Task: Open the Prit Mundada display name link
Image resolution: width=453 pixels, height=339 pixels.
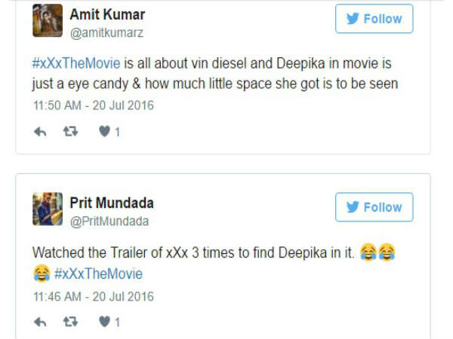Action: [x=112, y=203]
